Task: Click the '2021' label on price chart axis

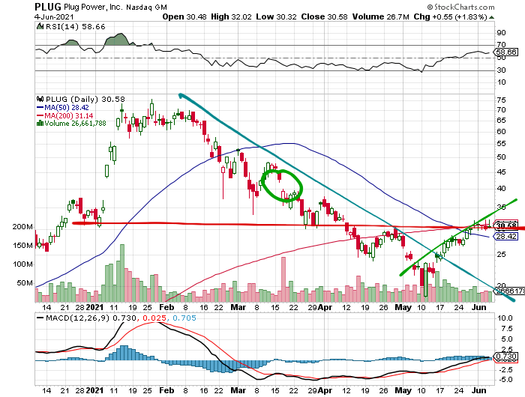Action: point(94,307)
